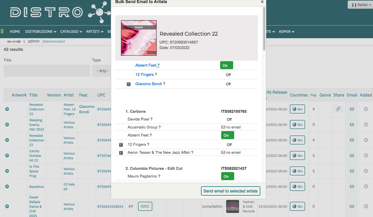Open DJ Vale 65 artist link
The image size is (373, 217).
69,187
